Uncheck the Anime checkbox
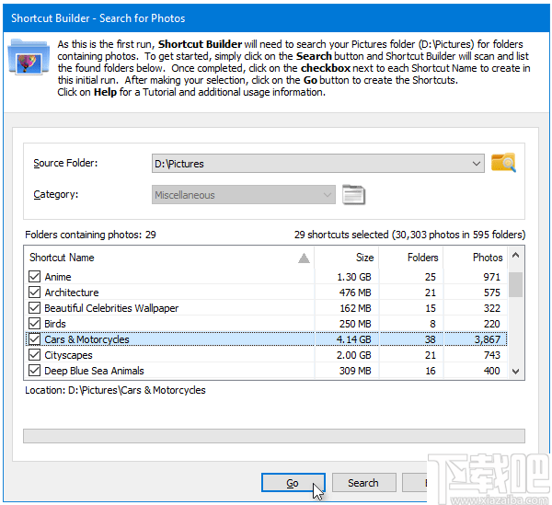This screenshot has width=552, height=505. tap(35, 277)
